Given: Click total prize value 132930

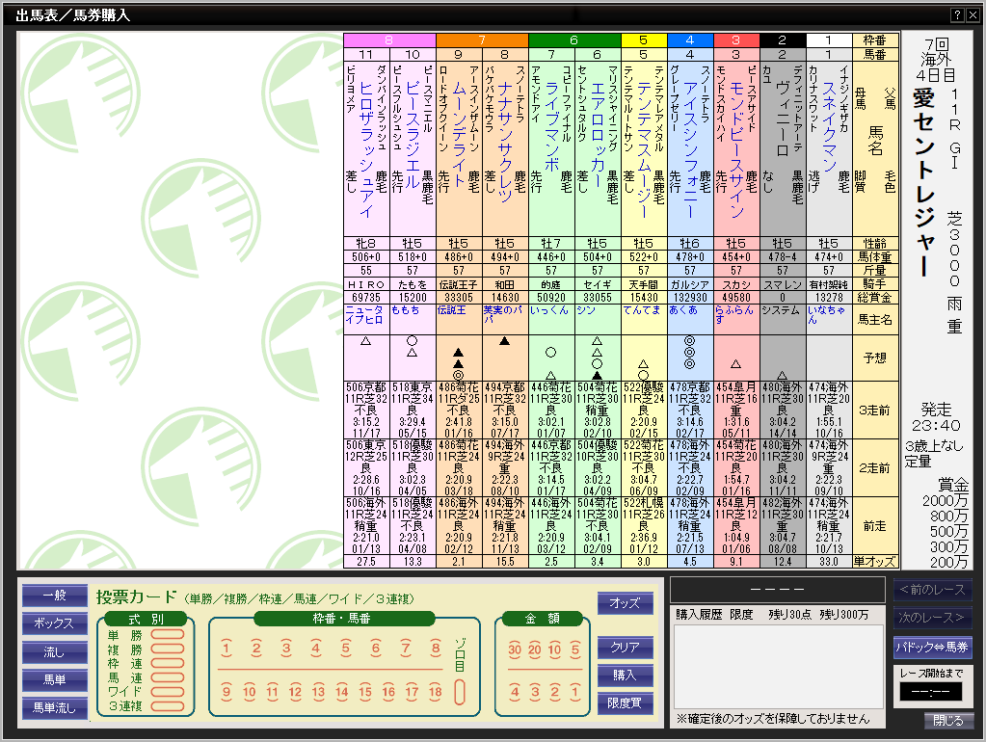Looking at the screenshot, I should (690, 298).
